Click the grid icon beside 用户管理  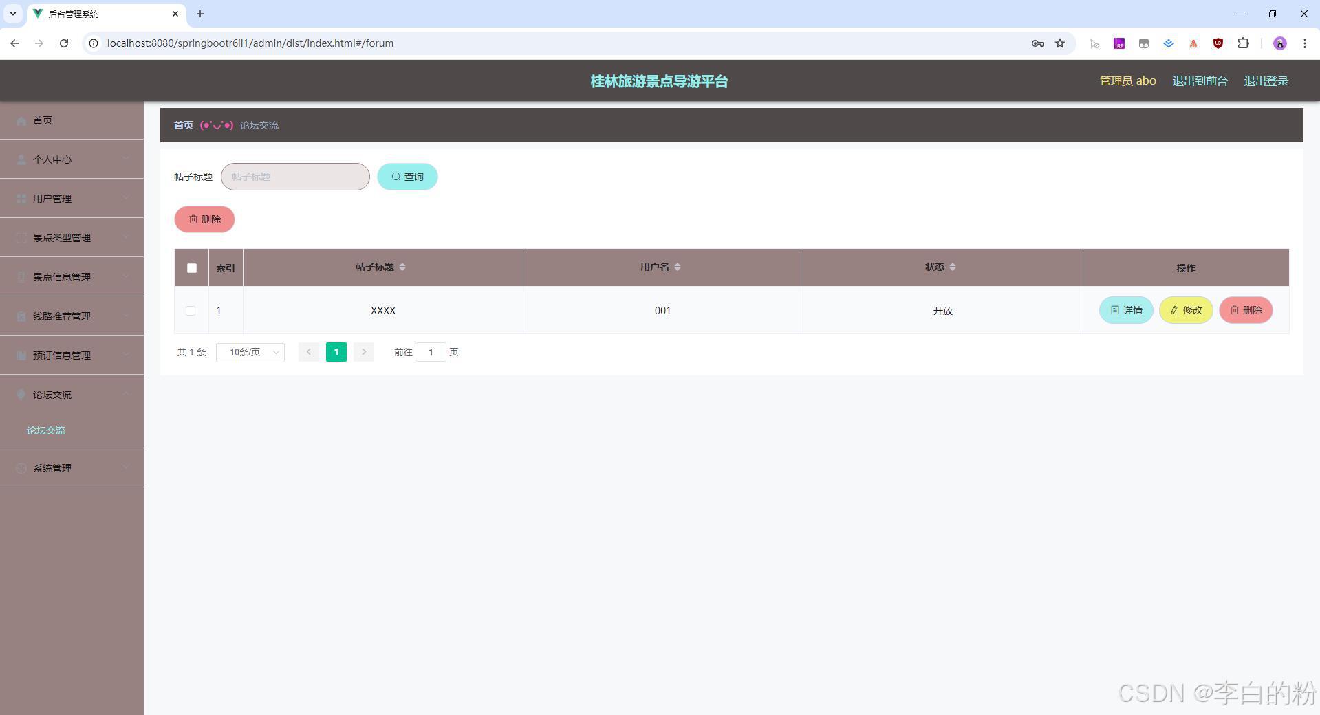tap(21, 199)
